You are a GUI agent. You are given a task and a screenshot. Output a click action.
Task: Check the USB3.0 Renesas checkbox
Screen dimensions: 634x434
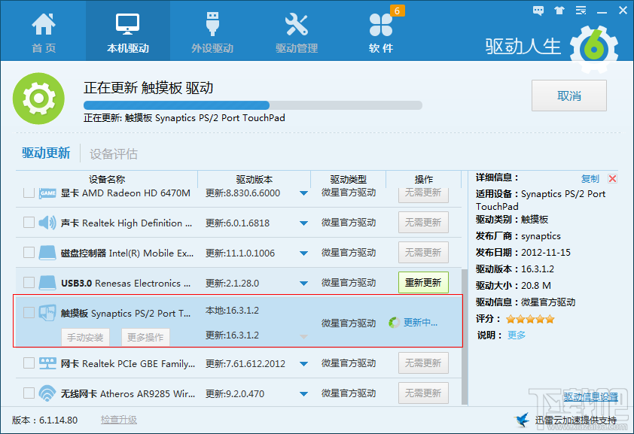29,282
